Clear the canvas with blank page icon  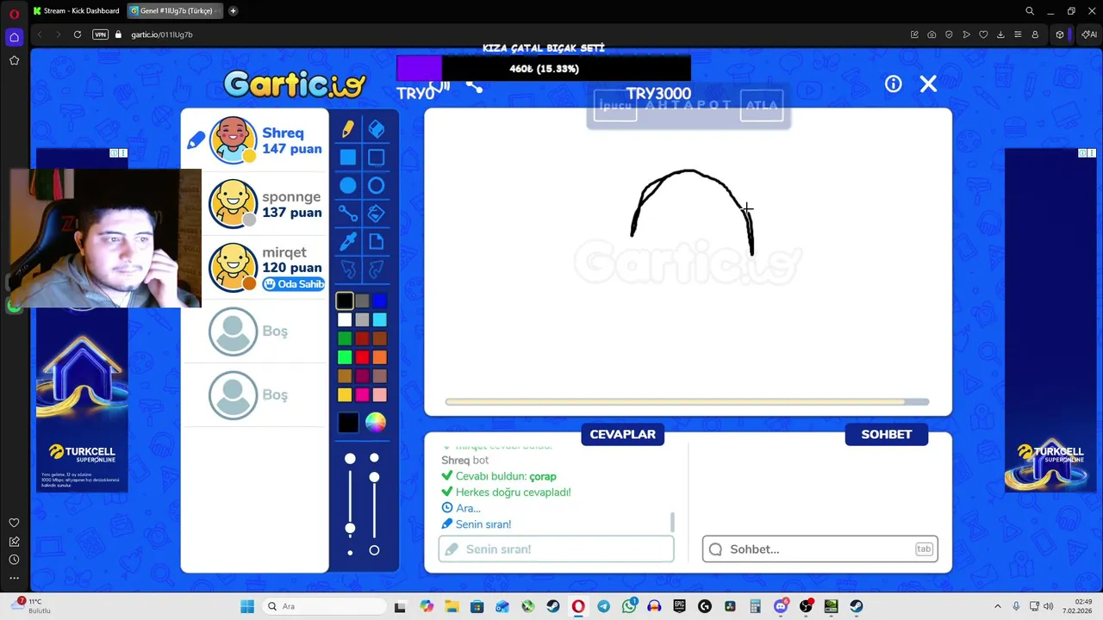tap(377, 242)
